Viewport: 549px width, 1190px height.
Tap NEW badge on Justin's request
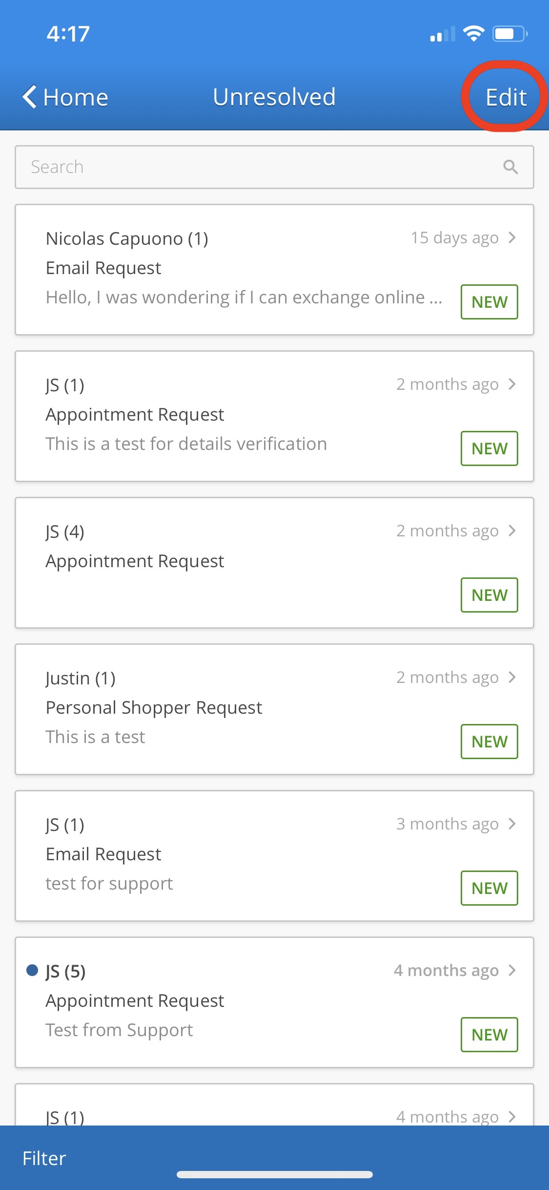[489, 742]
